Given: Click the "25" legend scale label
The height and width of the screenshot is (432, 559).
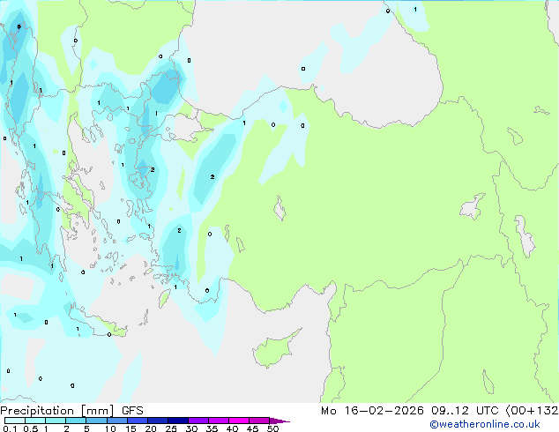Looking at the screenshot, I should tap(171, 428).
